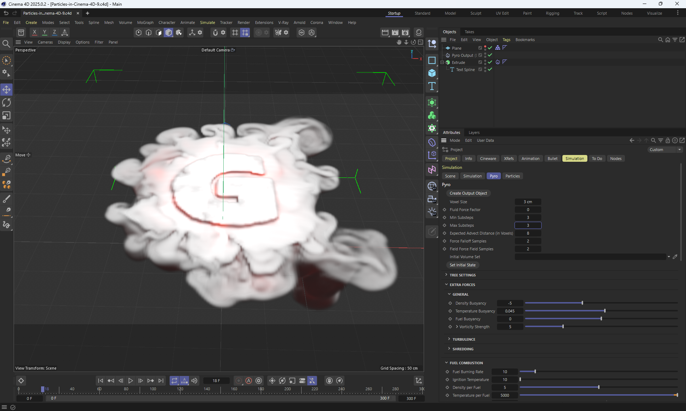The image size is (686, 411).
Task: Go to start of animation
Action: [x=100, y=381]
